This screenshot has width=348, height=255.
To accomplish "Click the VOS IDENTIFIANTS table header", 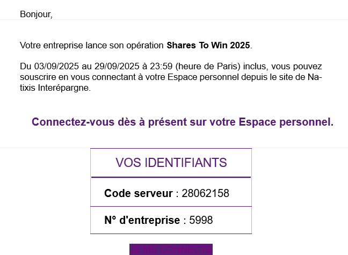I will (171, 163).
